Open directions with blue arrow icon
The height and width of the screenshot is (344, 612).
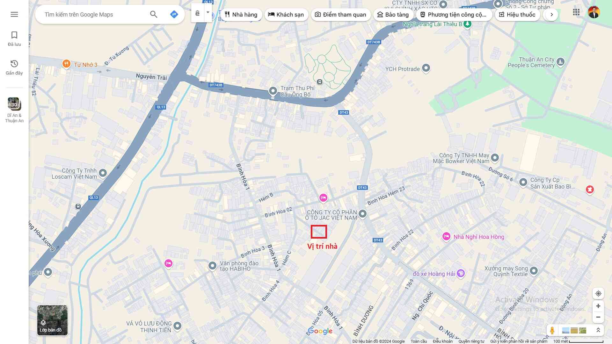tap(174, 14)
